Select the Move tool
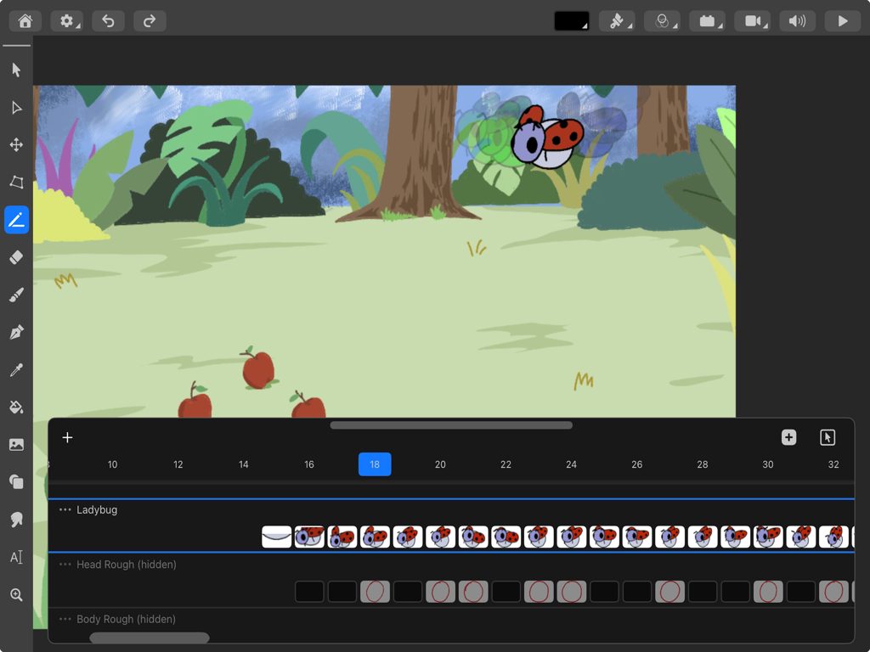Image resolution: width=870 pixels, height=652 pixels. point(15,145)
